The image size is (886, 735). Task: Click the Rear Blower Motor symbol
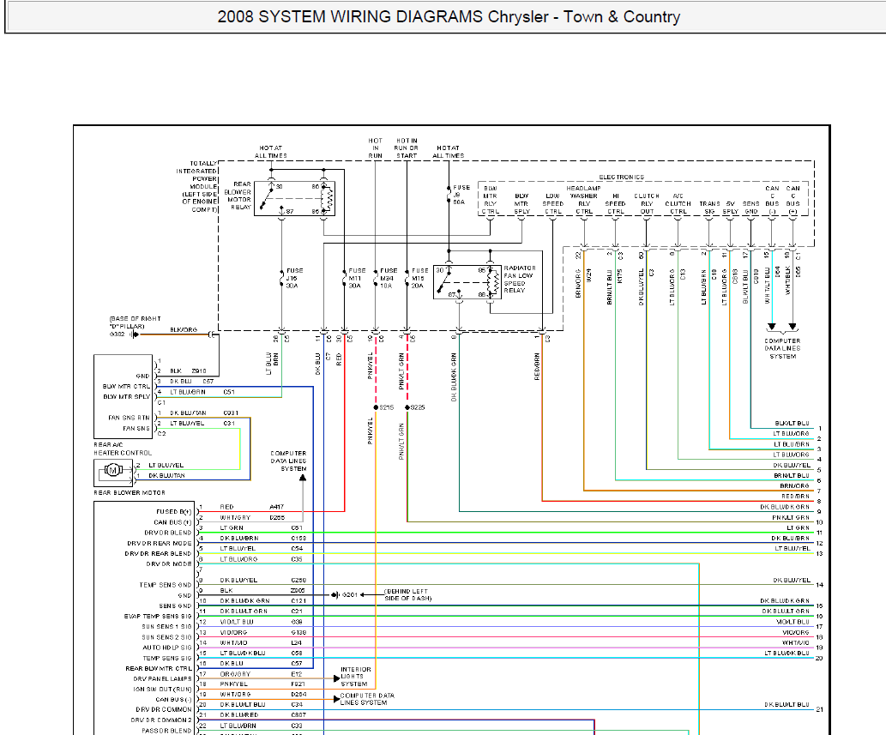(x=113, y=473)
